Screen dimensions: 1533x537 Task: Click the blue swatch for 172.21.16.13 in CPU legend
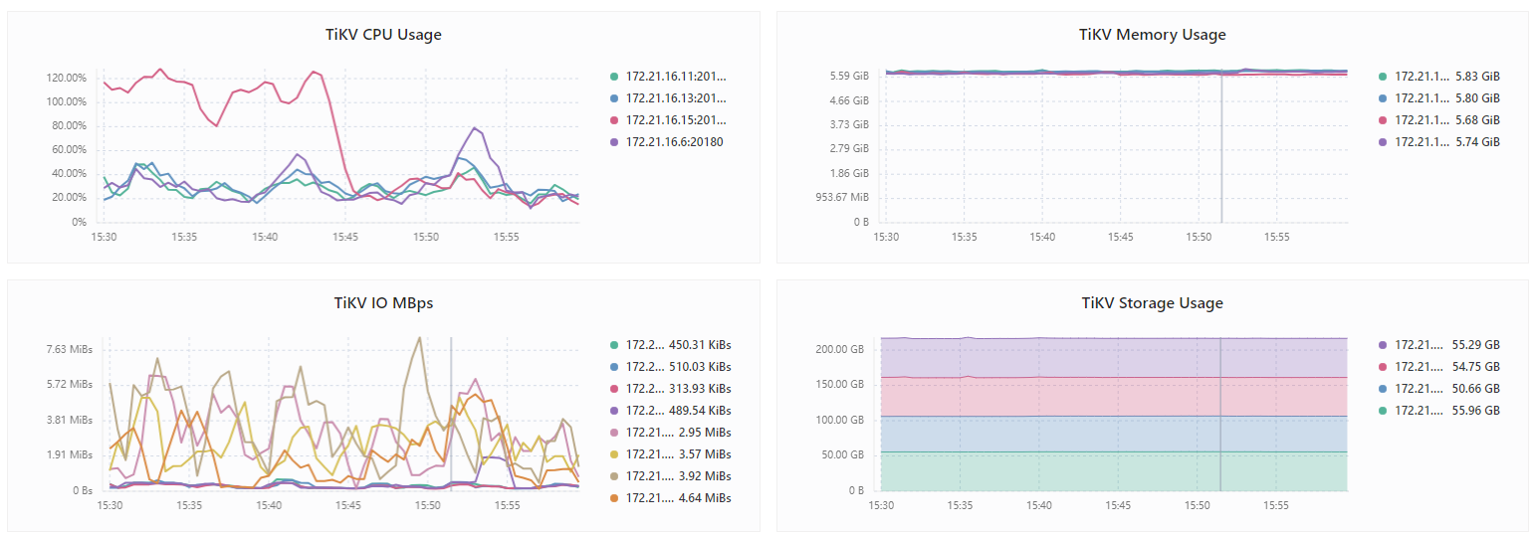[614, 97]
